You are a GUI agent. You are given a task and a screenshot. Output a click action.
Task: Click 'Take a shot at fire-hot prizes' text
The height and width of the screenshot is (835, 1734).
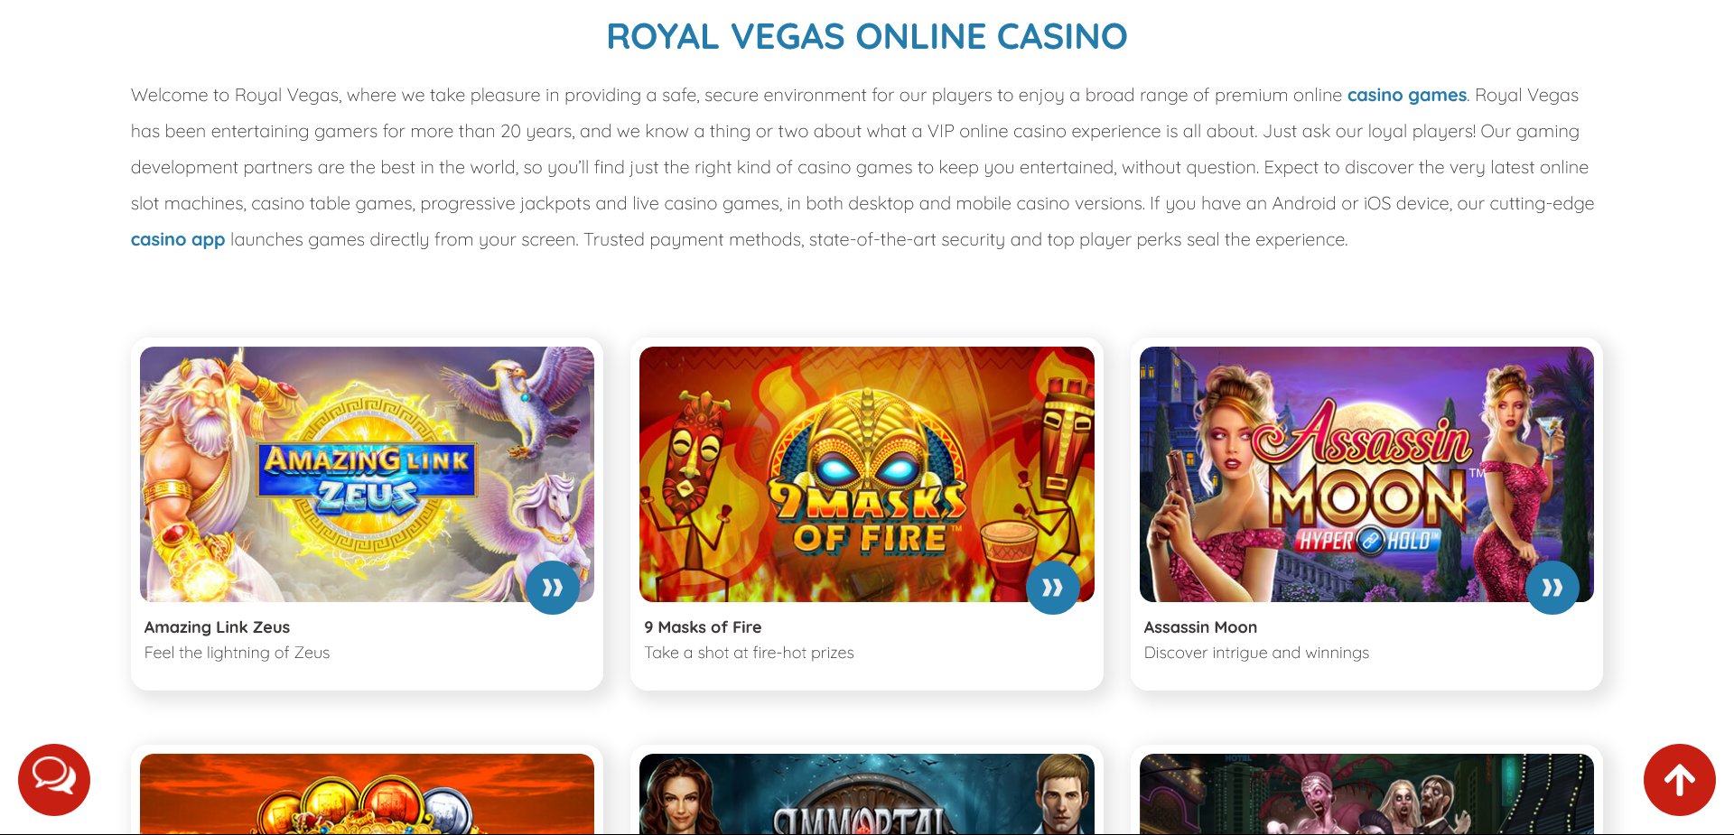[749, 653]
